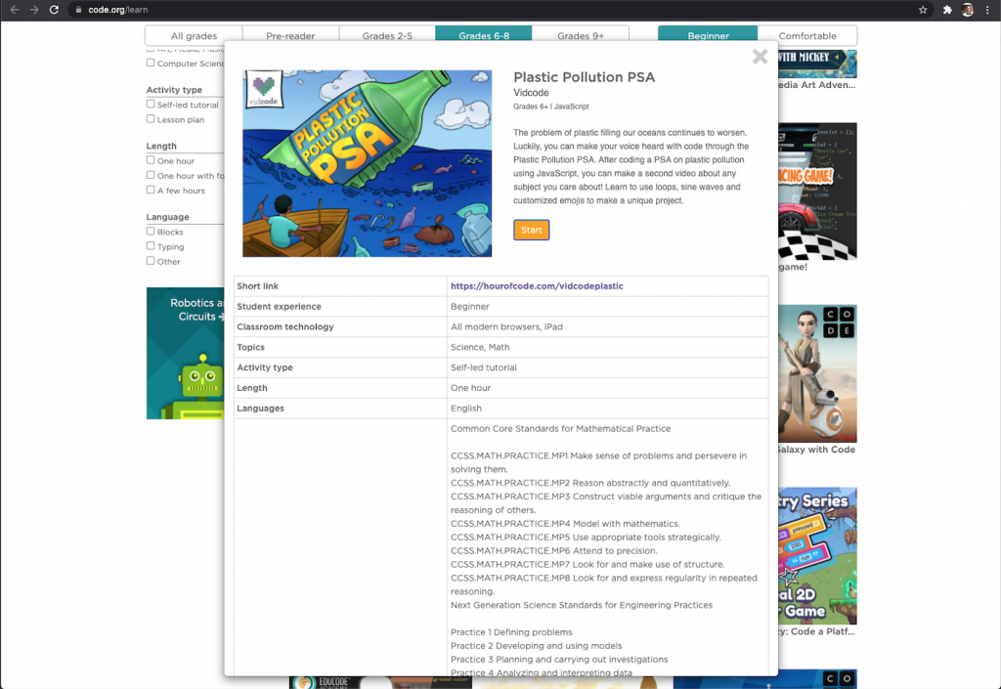Choose the Comfortable experience tab

[x=806, y=36]
